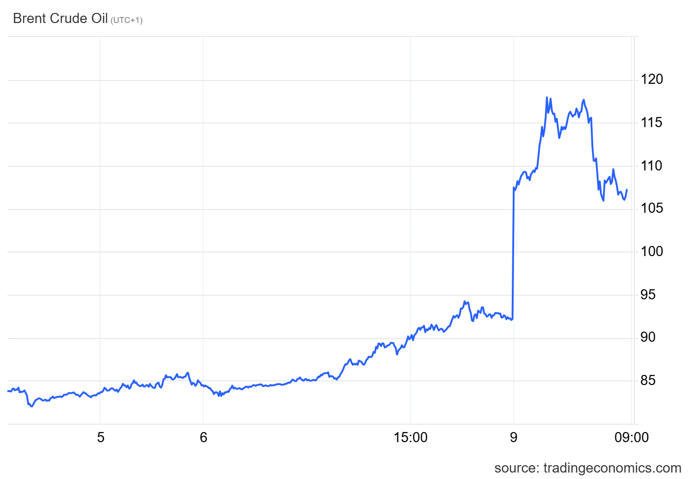Screen dimensions: 691x479
Task: Click the highest peak of the price line
Action: pos(547,98)
